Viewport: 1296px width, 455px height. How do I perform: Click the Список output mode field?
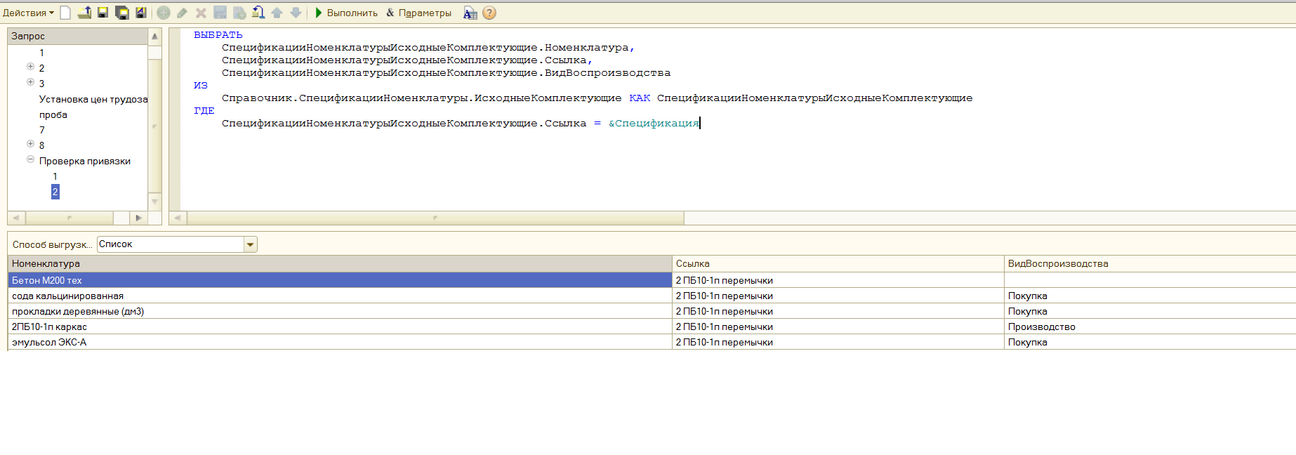tap(171, 244)
